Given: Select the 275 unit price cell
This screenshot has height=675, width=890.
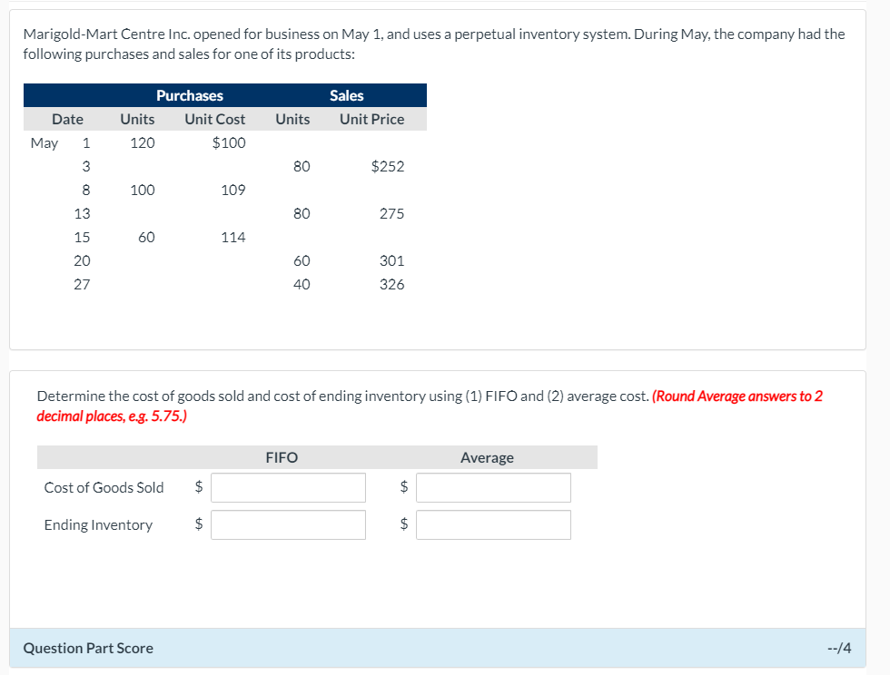Looking at the screenshot, I should [x=391, y=214].
